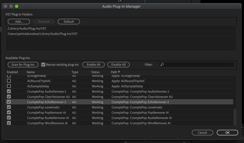Click the green zoom window button
This screenshot has width=244, height=143.
click(17, 6)
